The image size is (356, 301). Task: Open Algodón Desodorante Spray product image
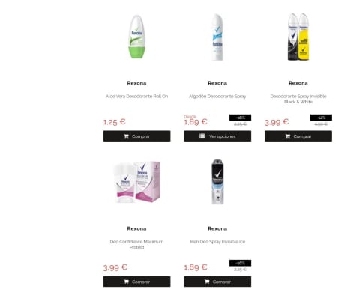pyautogui.click(x=217, y=37)
